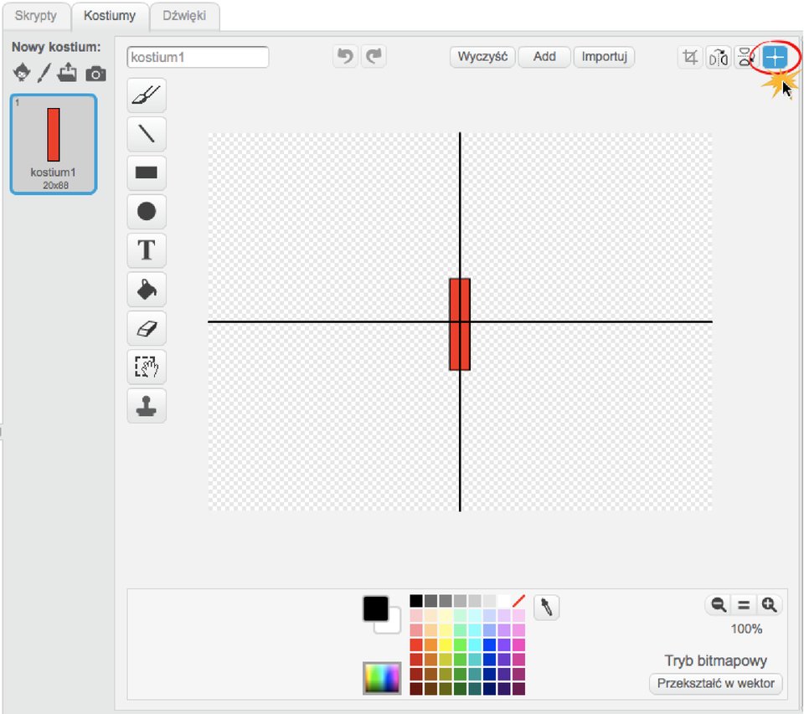Click the Add button
Image resolution: width=804 pixels, height=714 pixels.
coord(544,56)
